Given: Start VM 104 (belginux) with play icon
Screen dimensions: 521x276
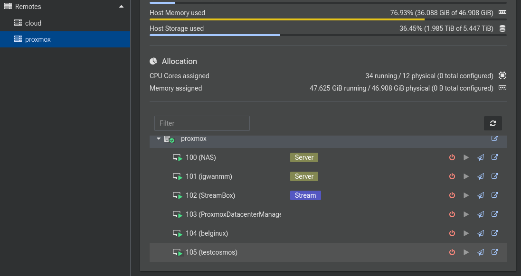Looking at the screenshot, I should pyautogui.click(x=466, y=233).
